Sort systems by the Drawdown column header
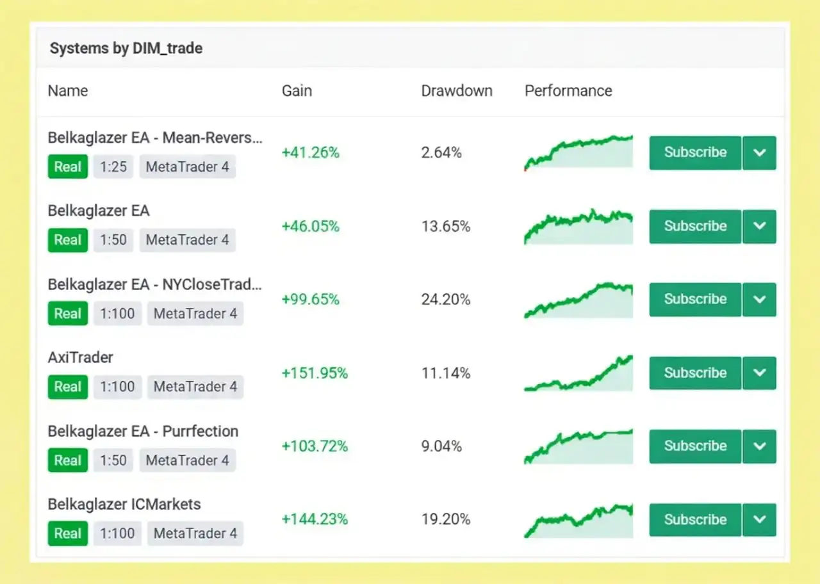Image resolution: width=820 pixels, height=584 pixels. coord(456,91)
